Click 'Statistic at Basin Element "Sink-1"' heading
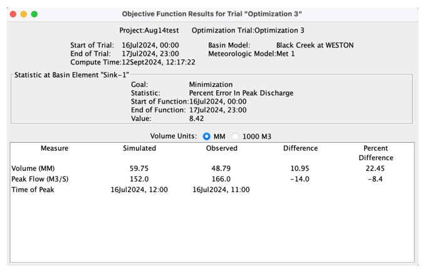 [x=71, y=75]
